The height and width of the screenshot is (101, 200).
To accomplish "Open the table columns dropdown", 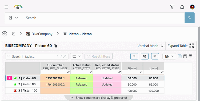I will point(77,56).
